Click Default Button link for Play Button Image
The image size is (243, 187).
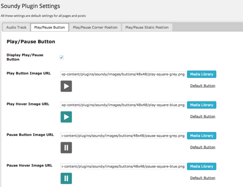pyautogui.click(x=203, y=86)
